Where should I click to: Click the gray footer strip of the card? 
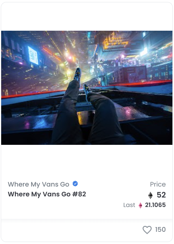point(87,230)
